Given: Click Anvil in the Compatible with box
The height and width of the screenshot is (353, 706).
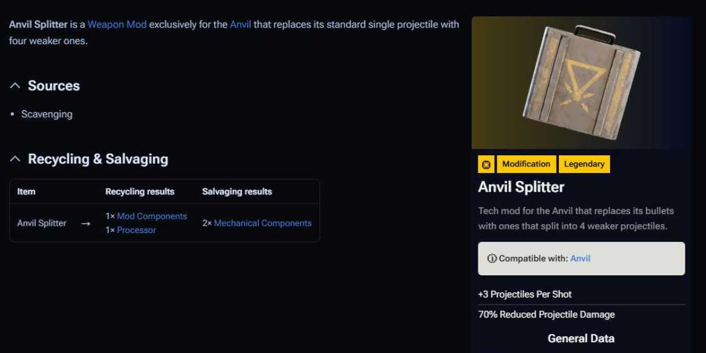Looking at the screenshot, I should (x=580, y=258).
